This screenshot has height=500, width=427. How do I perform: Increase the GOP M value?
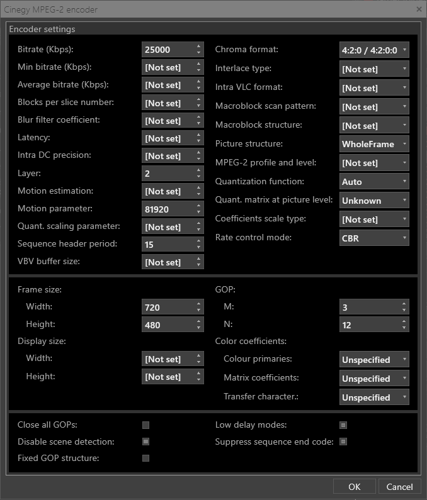click(x=404, y=304)
